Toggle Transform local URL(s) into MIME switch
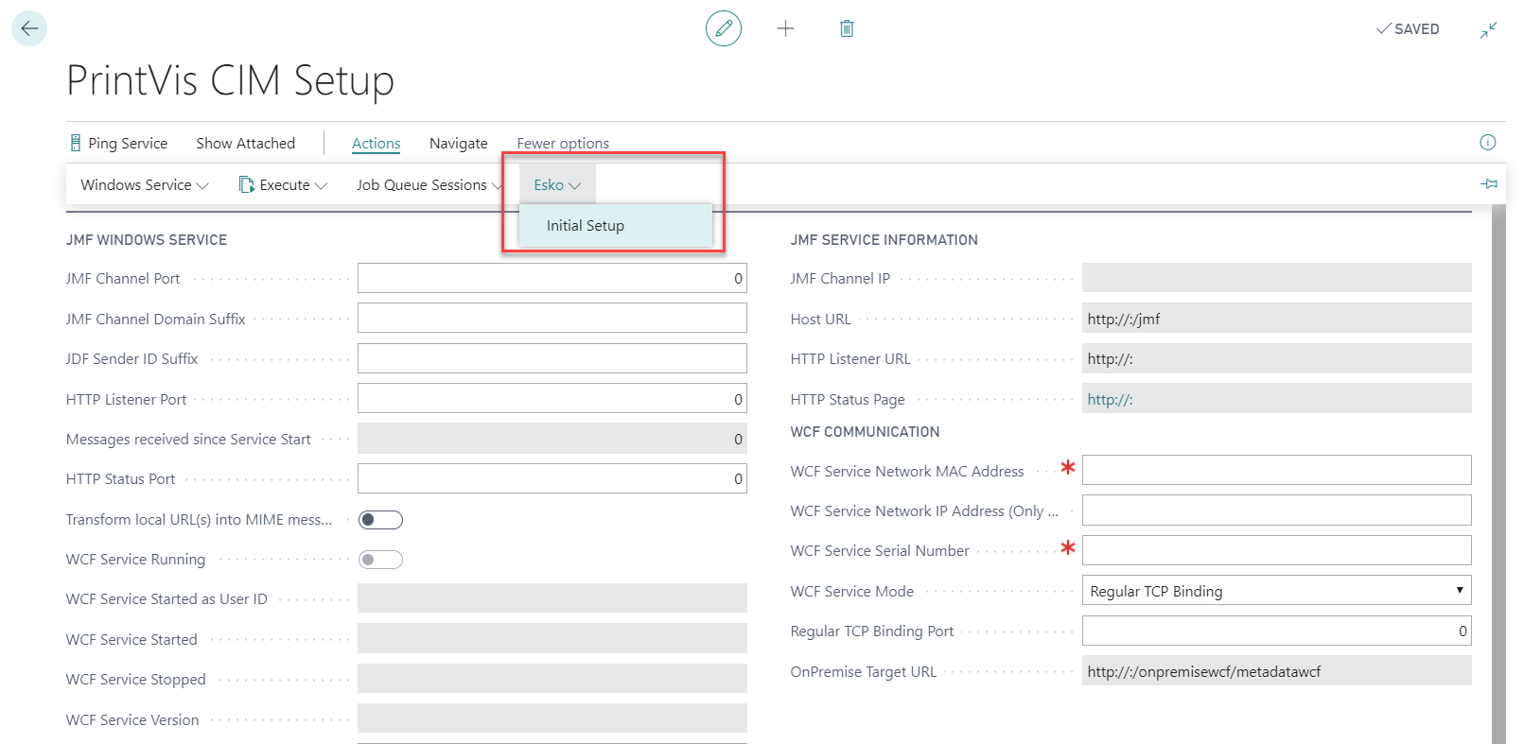The width and height of the screenshot is (1524, 744). [380, 520]
